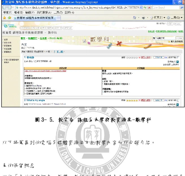Viewport: 185px width, 176px height.
Task: Expand the Tools menu dropdown arrow
Action: tap(182, 18)
